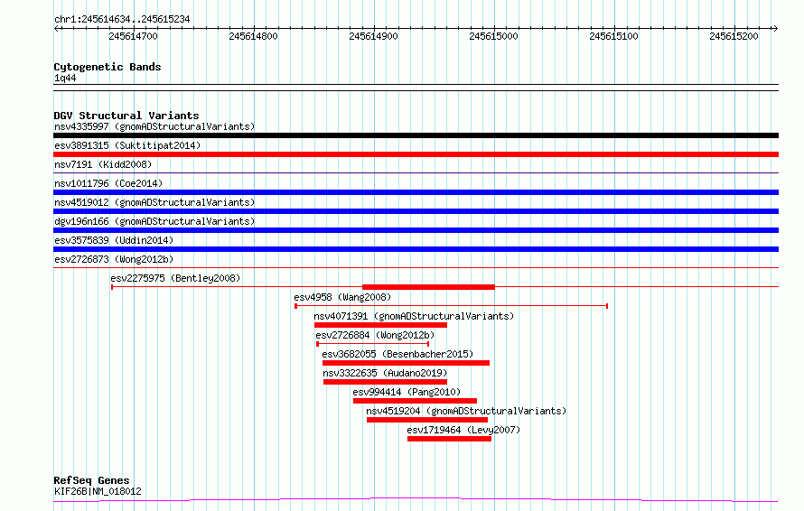Open the DGV Structural Variants track title

tap(126, 116)
